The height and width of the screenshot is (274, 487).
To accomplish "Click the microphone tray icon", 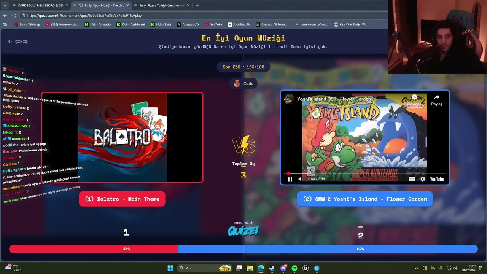I will (441, 268).
